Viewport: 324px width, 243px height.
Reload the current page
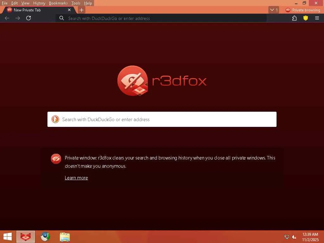tap(28, 18)
